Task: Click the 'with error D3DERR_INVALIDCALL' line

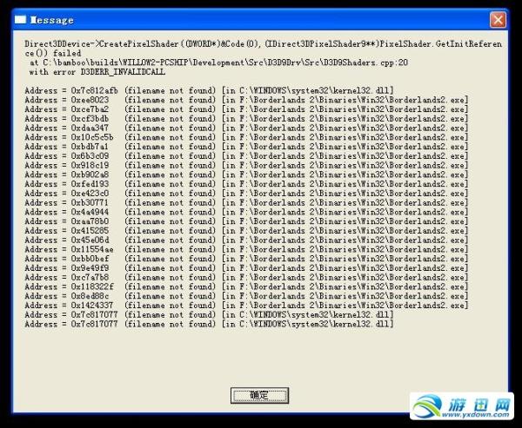Action: click(x=97, y=72)
